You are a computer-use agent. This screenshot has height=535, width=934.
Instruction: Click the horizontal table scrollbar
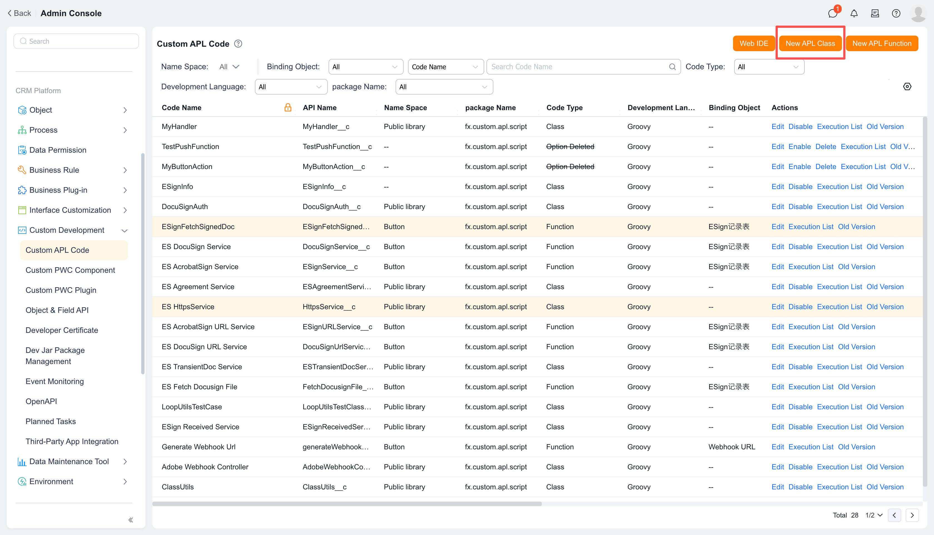click(347, 504)
